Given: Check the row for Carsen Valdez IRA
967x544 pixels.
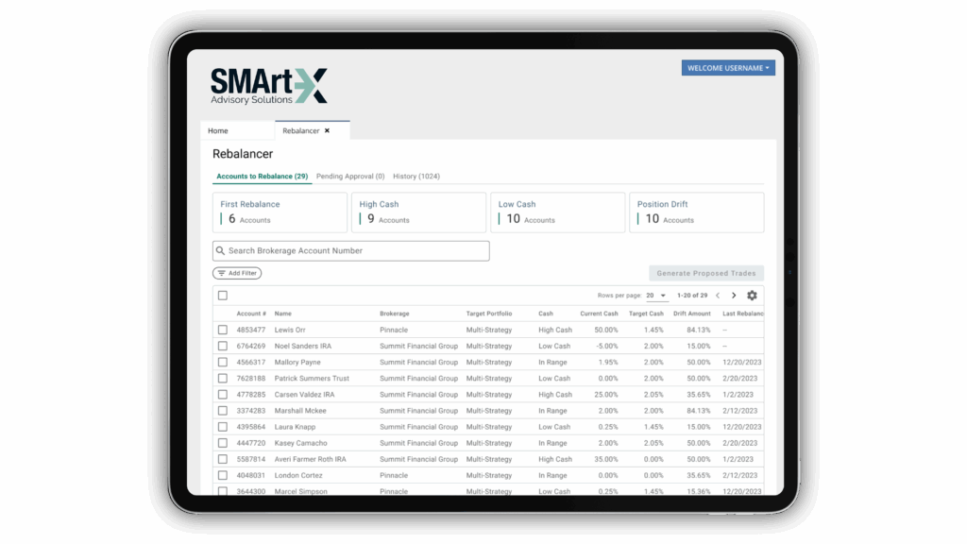Looking at the screenshot, I should click(x=223, y=394).
